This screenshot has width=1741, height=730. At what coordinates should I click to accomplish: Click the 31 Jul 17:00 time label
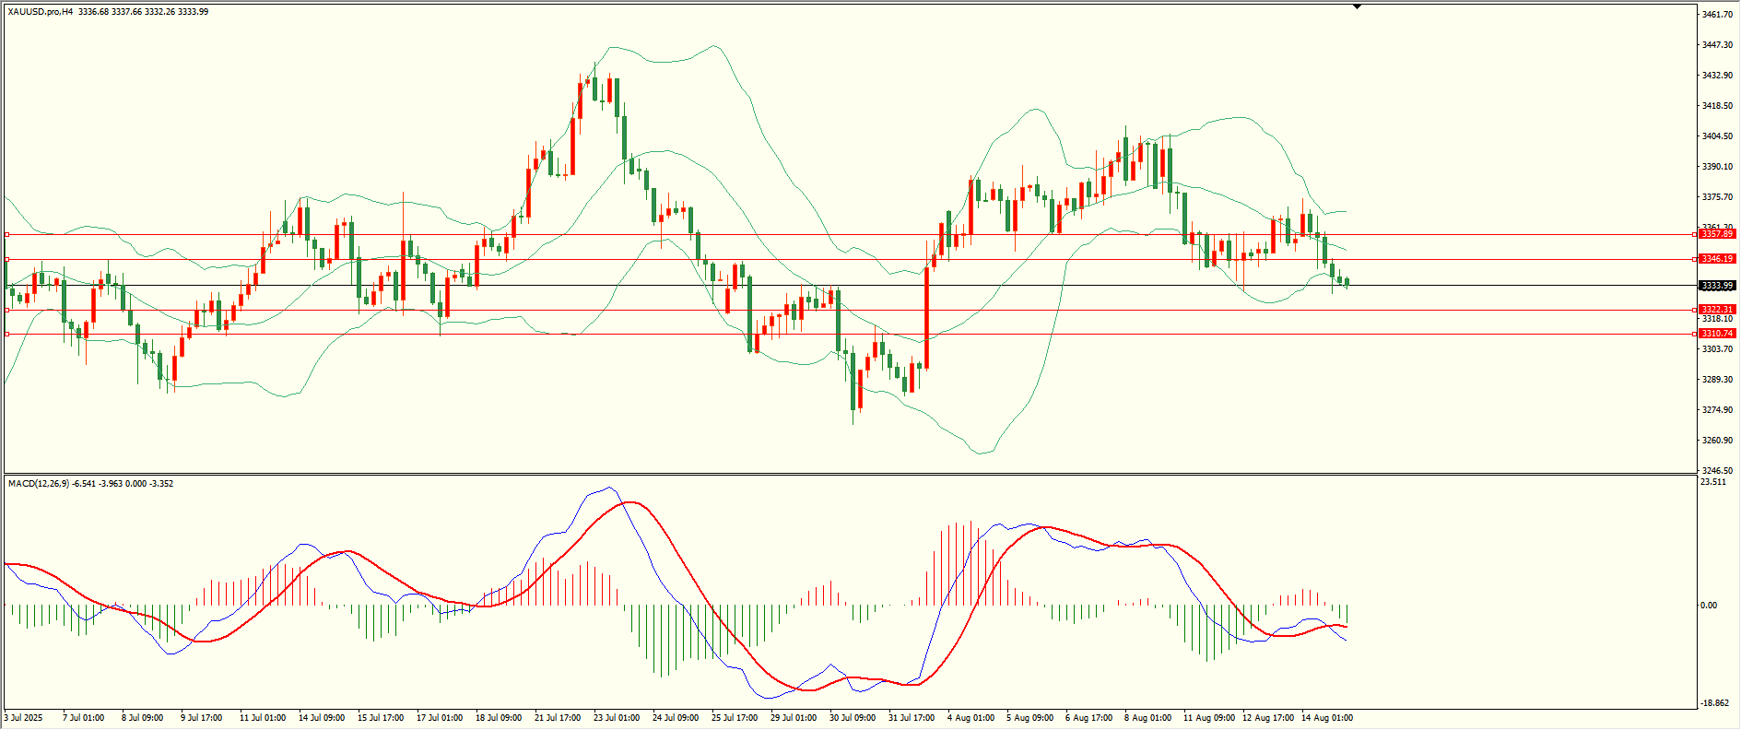912,718
